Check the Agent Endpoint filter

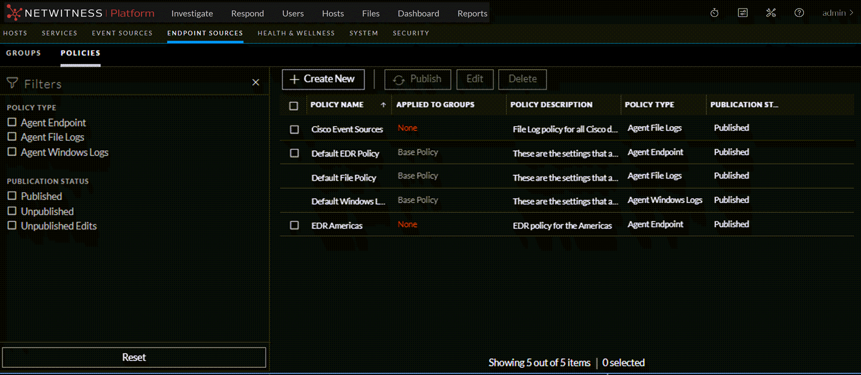(x=12, y=122)
